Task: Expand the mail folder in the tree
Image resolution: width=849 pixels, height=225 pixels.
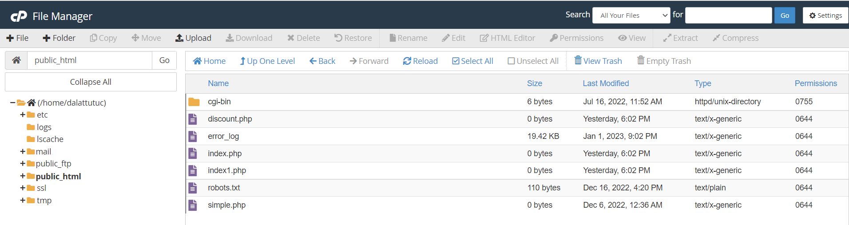Action: tap(23, 152)
